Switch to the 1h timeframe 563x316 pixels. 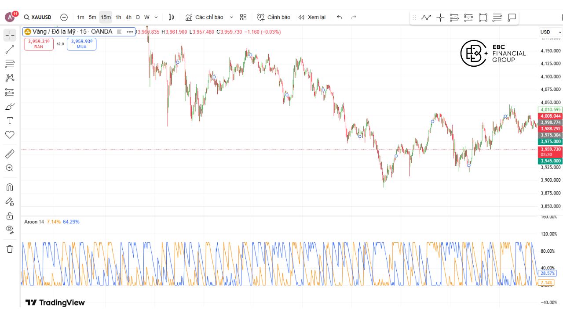pos(118,17)
